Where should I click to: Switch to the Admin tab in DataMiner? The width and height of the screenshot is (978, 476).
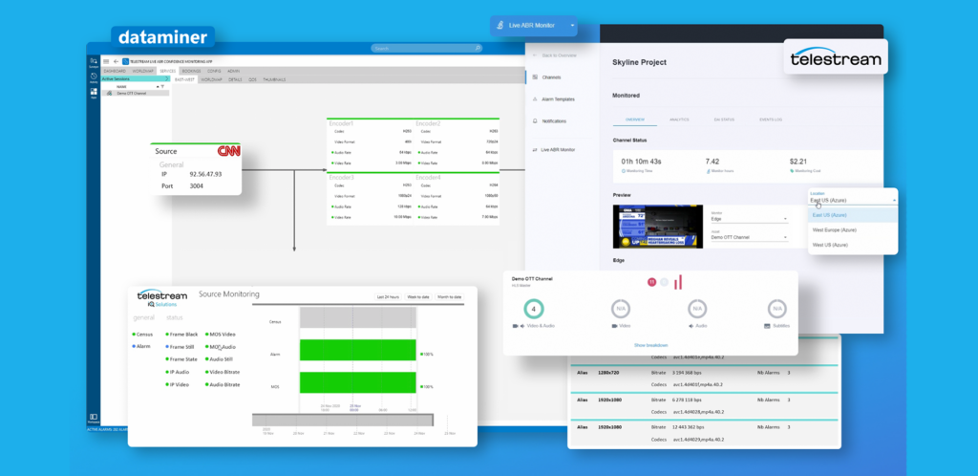point(233,71)
